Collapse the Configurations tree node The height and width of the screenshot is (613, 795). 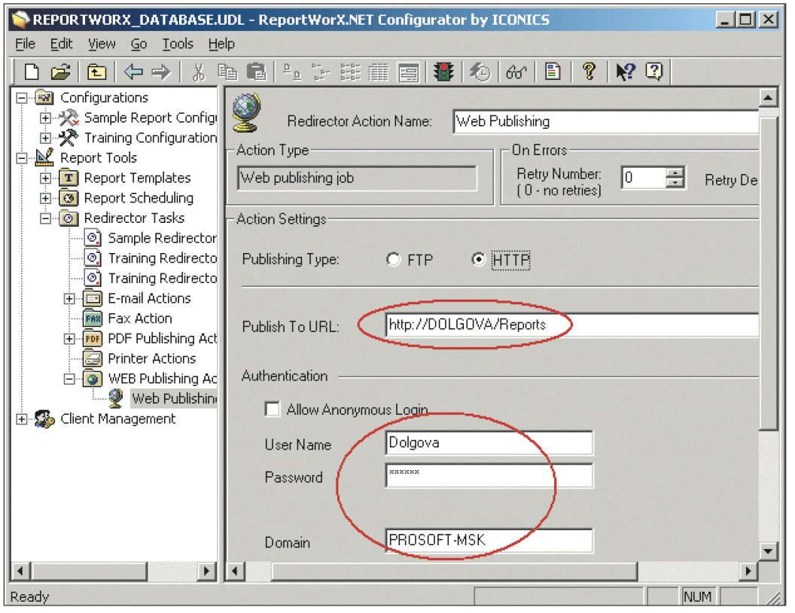click(21, 98)
